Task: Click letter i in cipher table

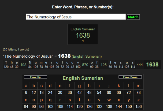Action: coord(99,86)
